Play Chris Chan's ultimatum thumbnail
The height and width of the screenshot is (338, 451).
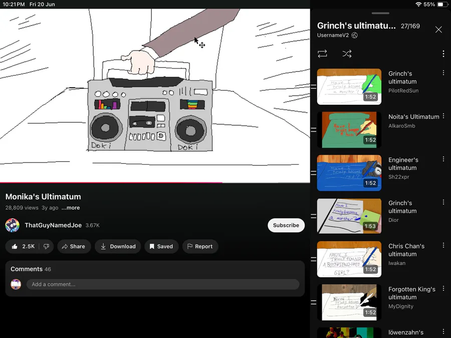click(349, 259)
